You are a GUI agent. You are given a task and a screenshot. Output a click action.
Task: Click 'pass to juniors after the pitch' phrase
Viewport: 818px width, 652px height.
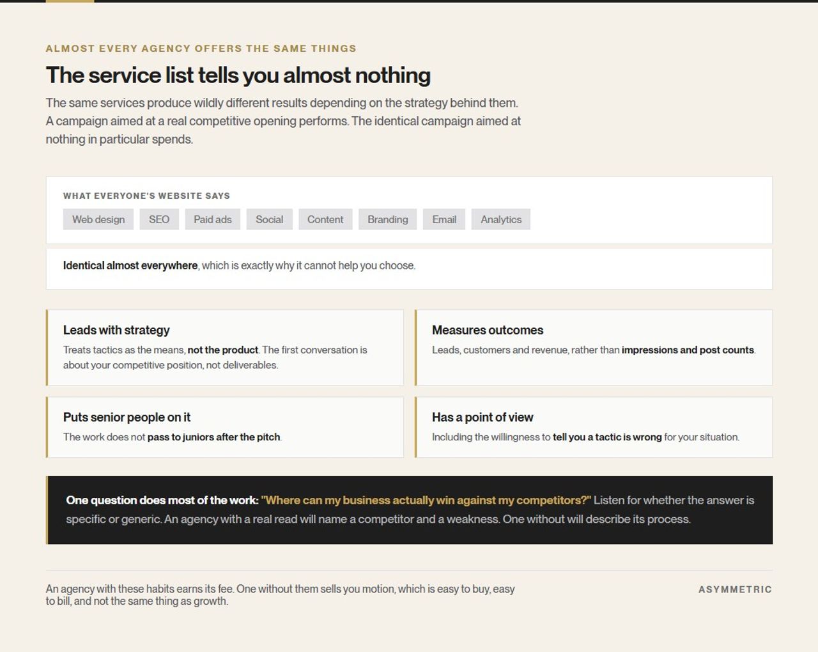213,437
